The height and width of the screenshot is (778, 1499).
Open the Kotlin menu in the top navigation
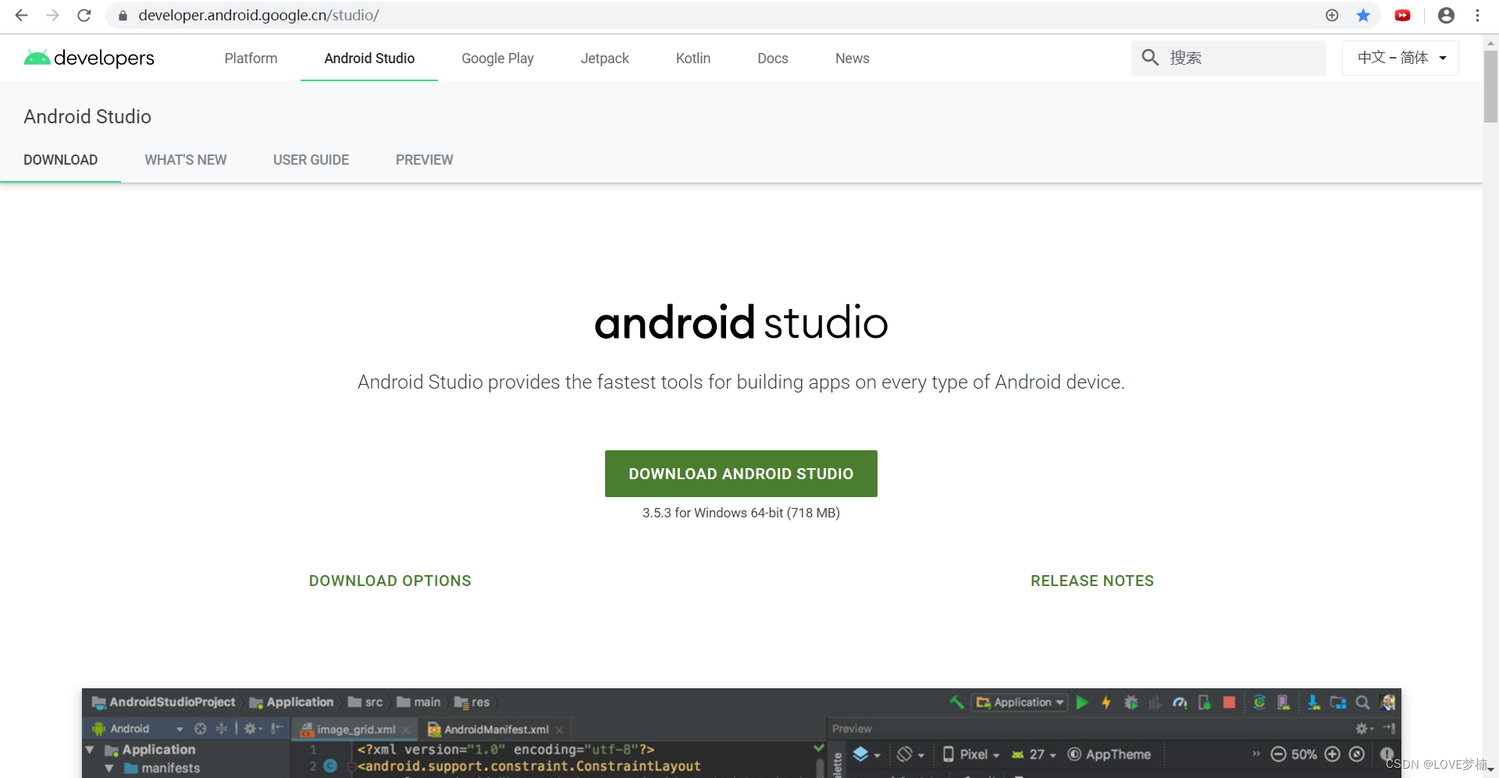693,58
